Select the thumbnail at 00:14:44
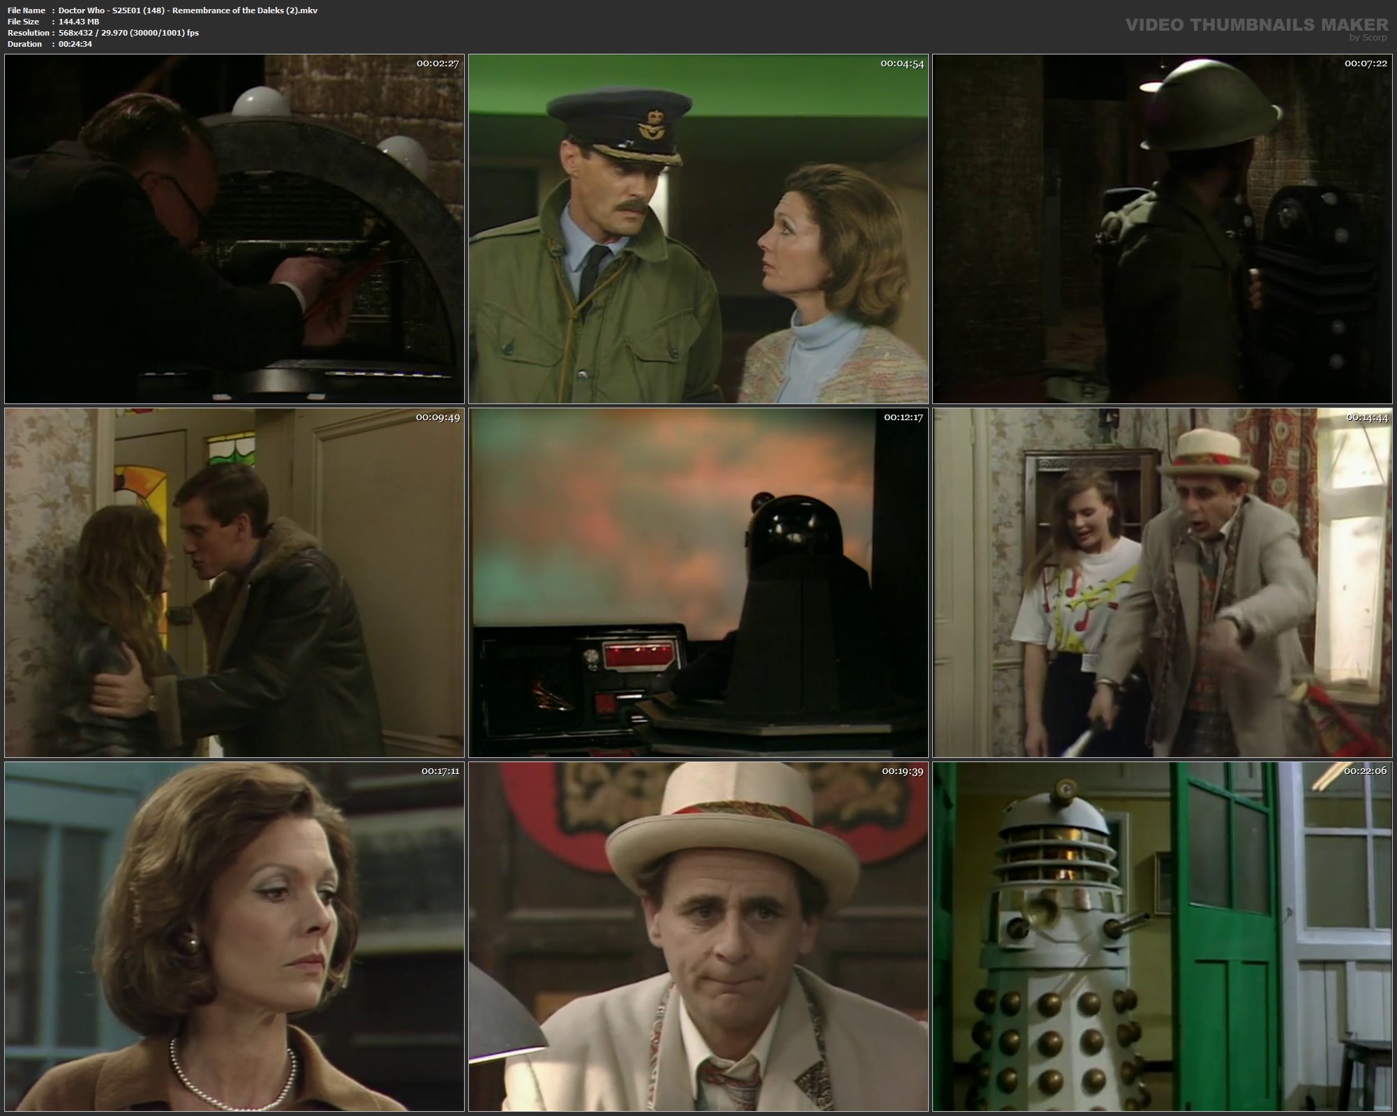 point(1162,583)
